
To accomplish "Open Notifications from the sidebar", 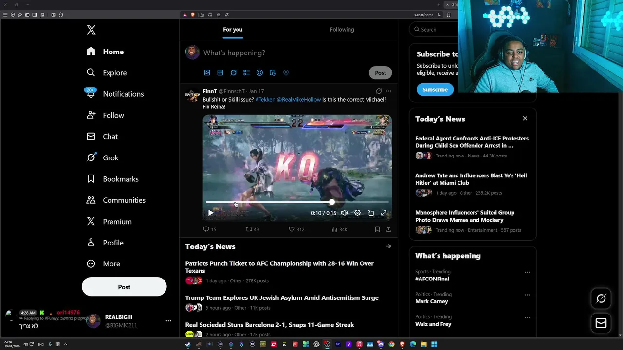I will click(x=115, y=94).
